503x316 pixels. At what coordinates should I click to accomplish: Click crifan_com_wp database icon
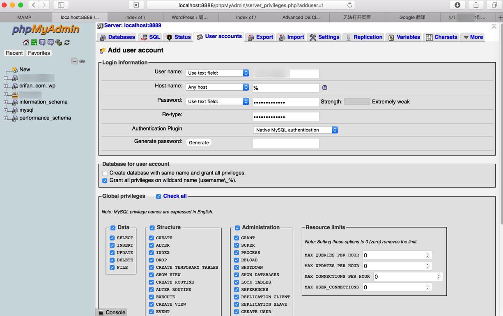tap(15, 86)
